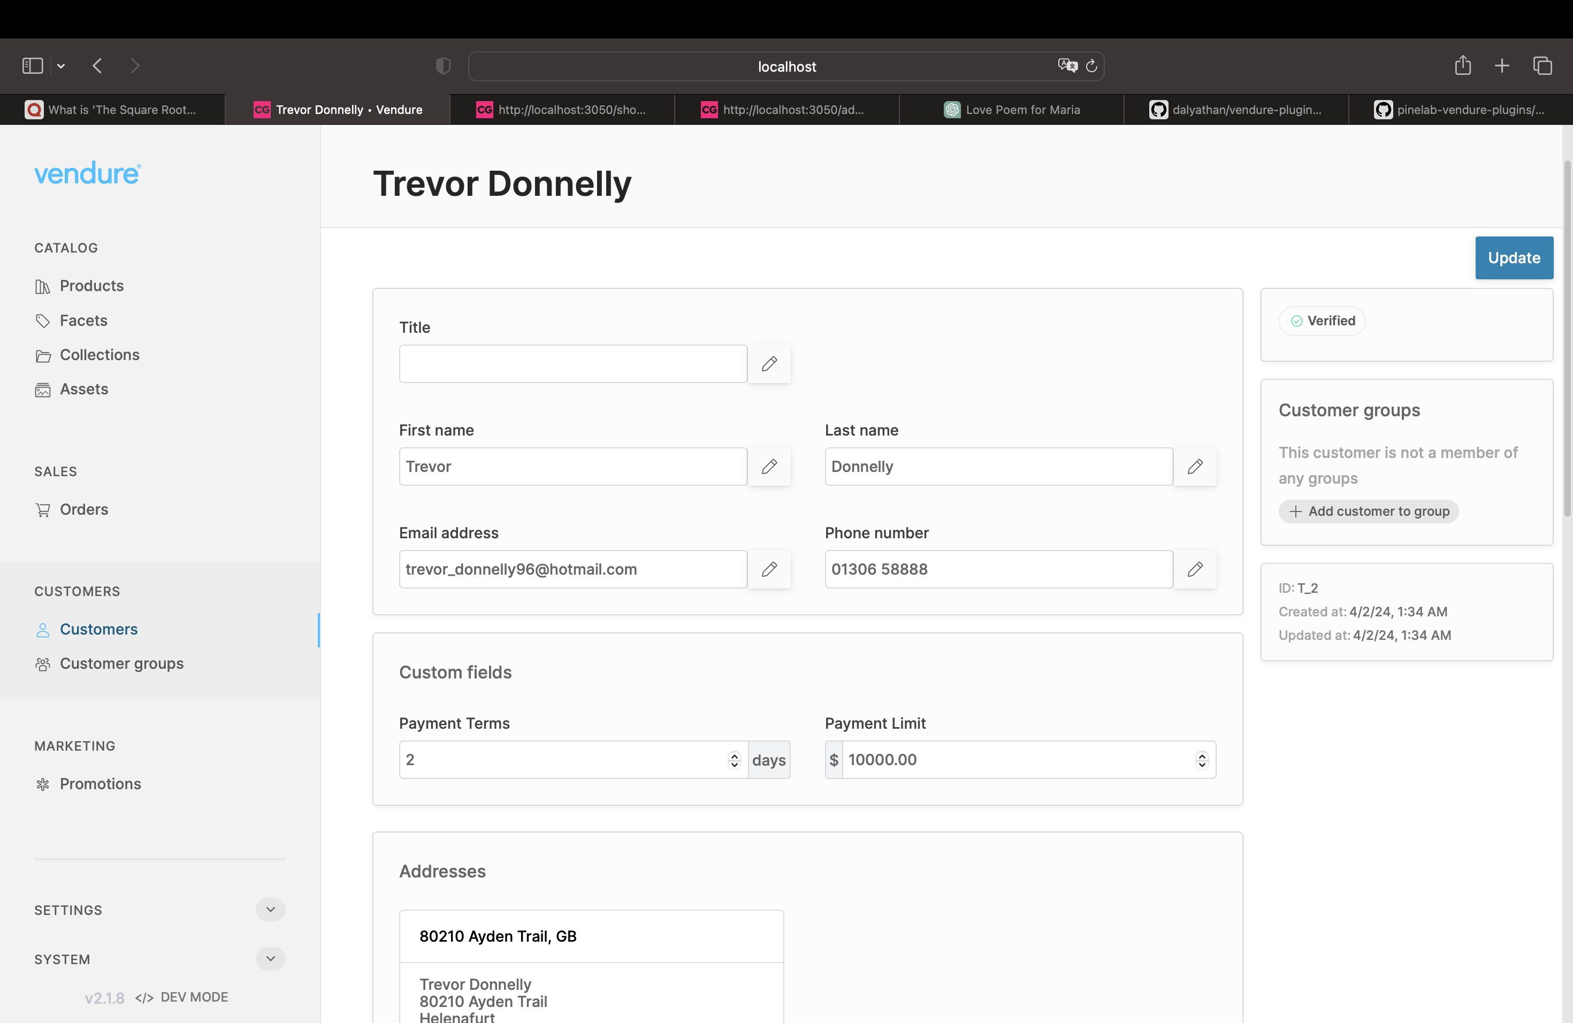Click edit pencil beside Phone number field

click(1194, 569)
